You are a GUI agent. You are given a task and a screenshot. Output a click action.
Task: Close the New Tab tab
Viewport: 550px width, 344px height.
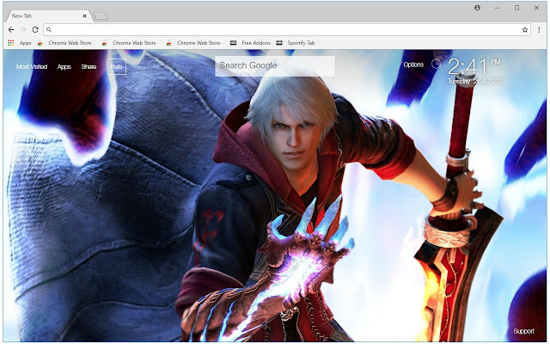coord(84,15)
